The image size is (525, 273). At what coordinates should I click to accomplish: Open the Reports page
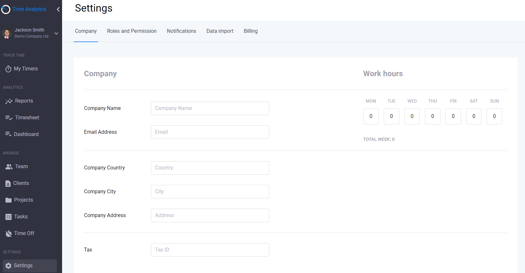pyautogui.click(x=24, y=101)
